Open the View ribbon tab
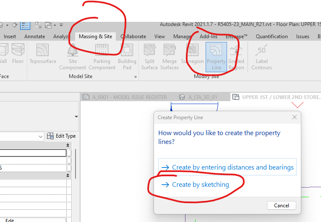The image size is (321, 222). click(159, 37)
